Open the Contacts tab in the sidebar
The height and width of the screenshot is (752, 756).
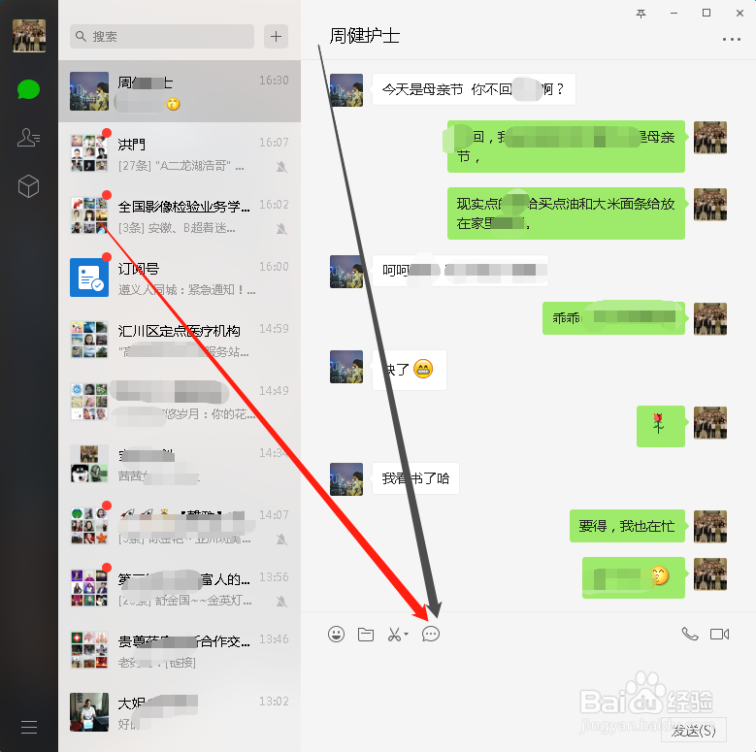[x=28, y=138]
